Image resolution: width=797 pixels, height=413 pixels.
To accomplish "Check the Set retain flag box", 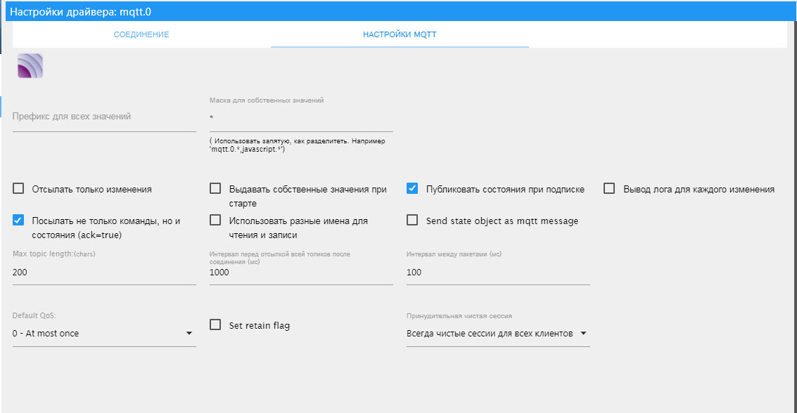I will (216, 325).
